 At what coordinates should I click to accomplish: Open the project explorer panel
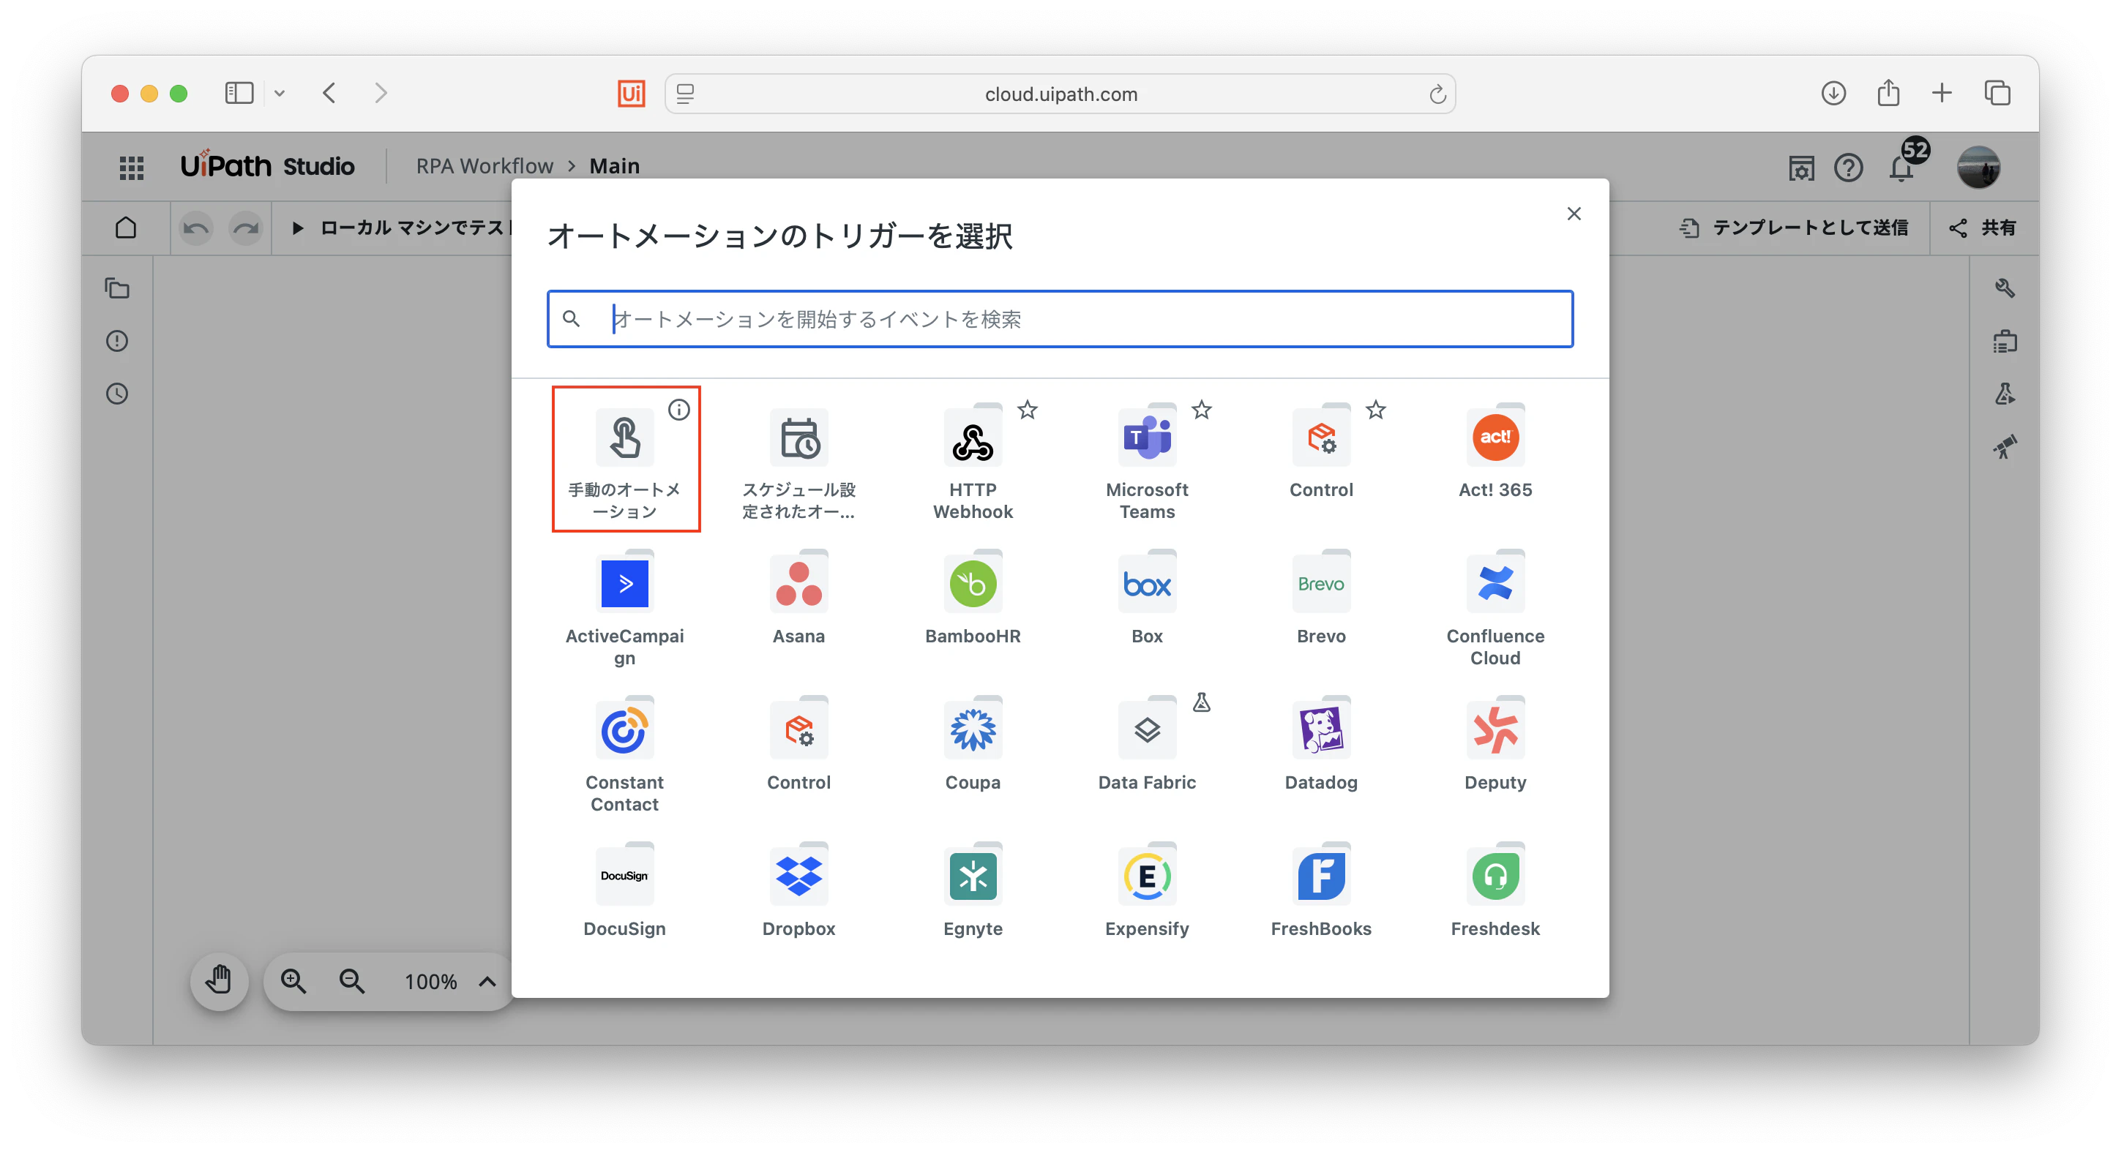click(117, 288)
